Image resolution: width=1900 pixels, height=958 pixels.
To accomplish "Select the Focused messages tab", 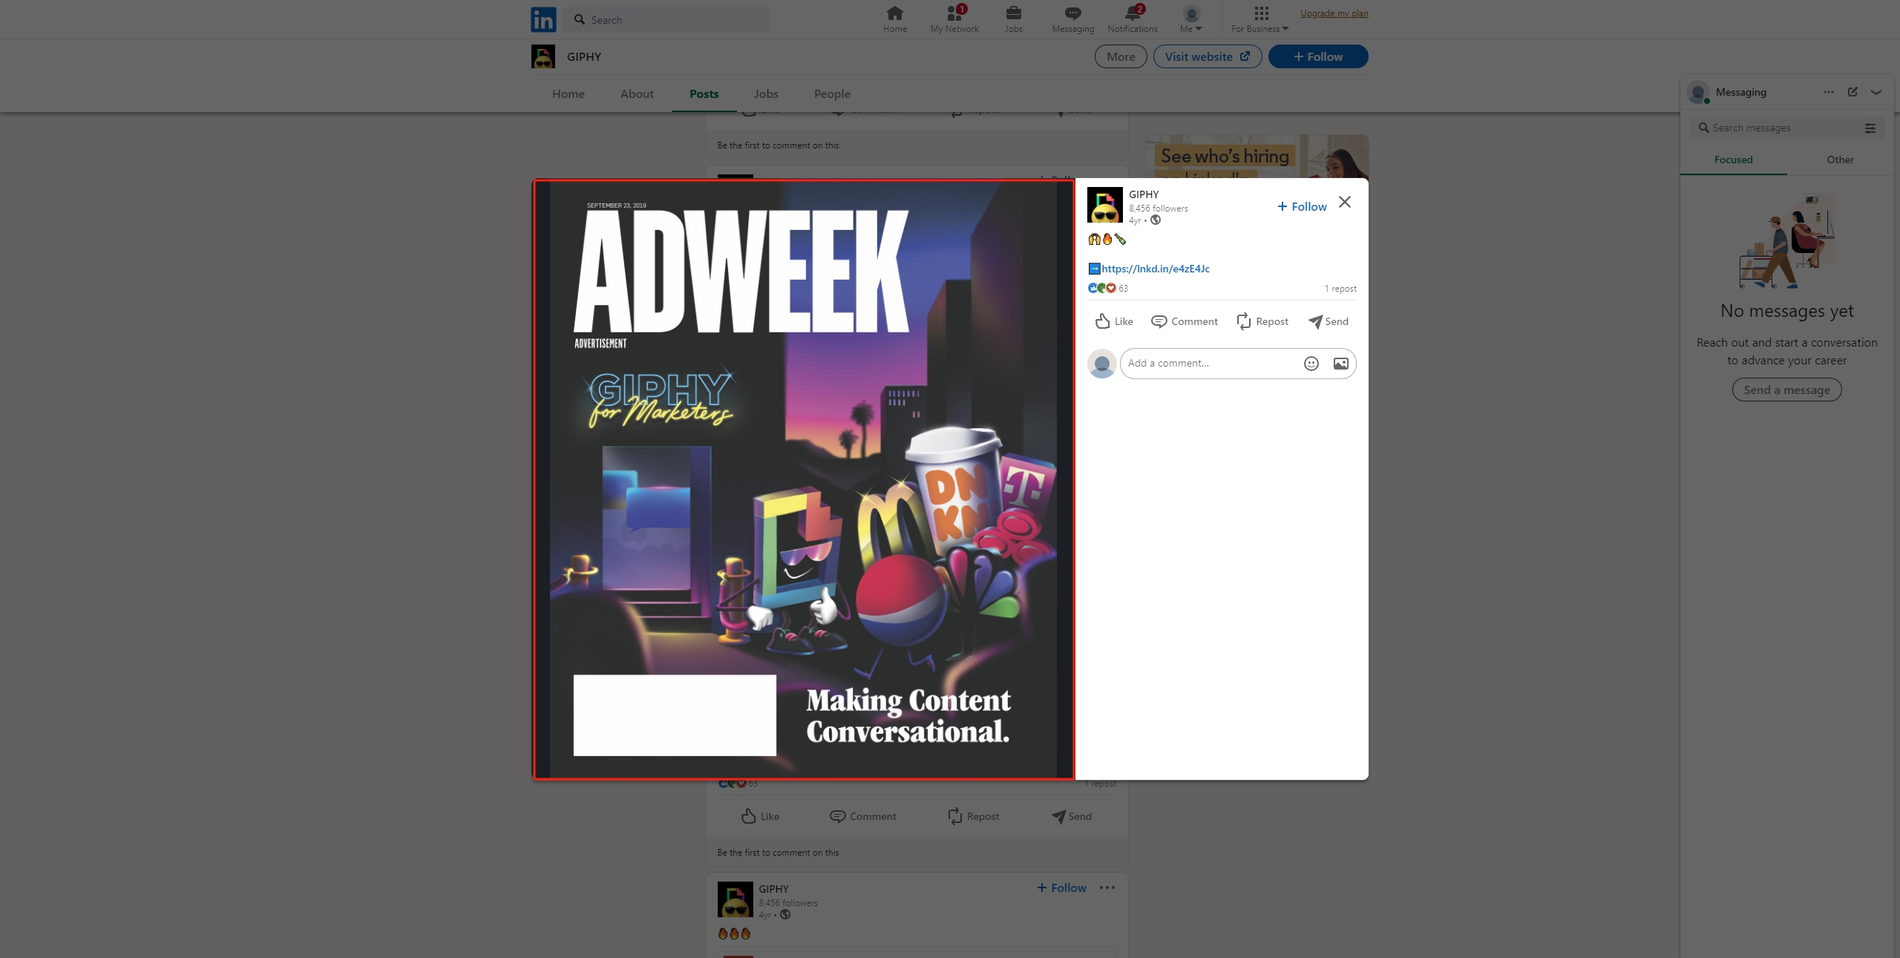I will coord(1734,160).
